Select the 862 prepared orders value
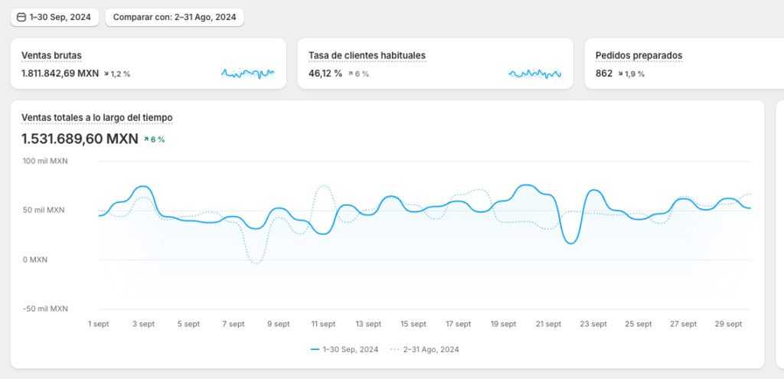The image size is (784, 379). pos(604,74)
